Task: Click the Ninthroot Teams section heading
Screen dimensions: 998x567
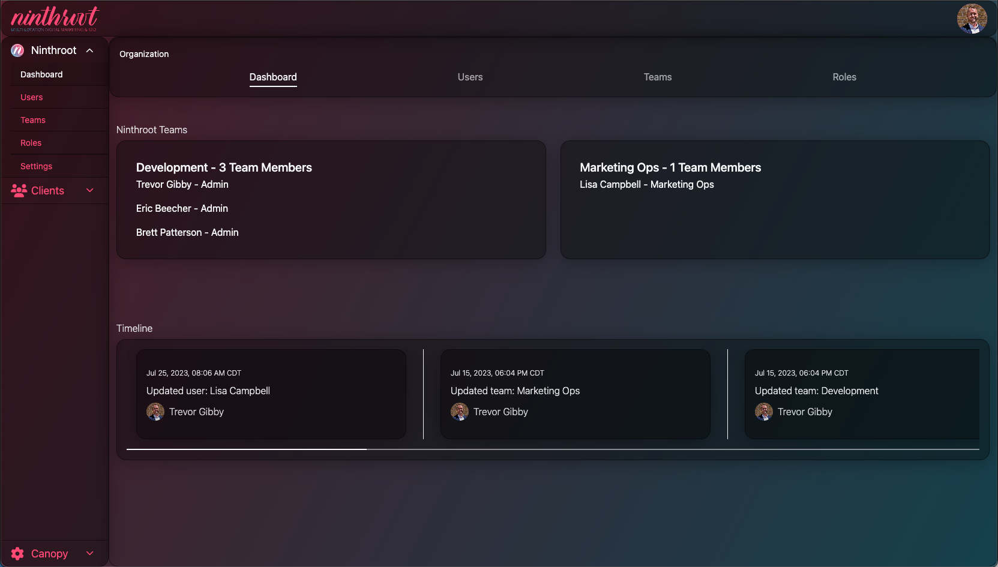Action: tap(152, 130)
